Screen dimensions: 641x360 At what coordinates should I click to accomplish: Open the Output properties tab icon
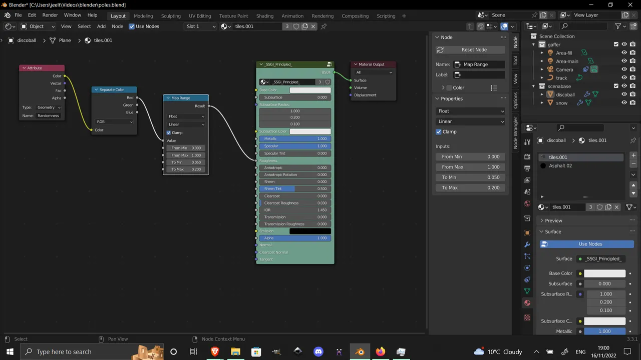point(527,168)
